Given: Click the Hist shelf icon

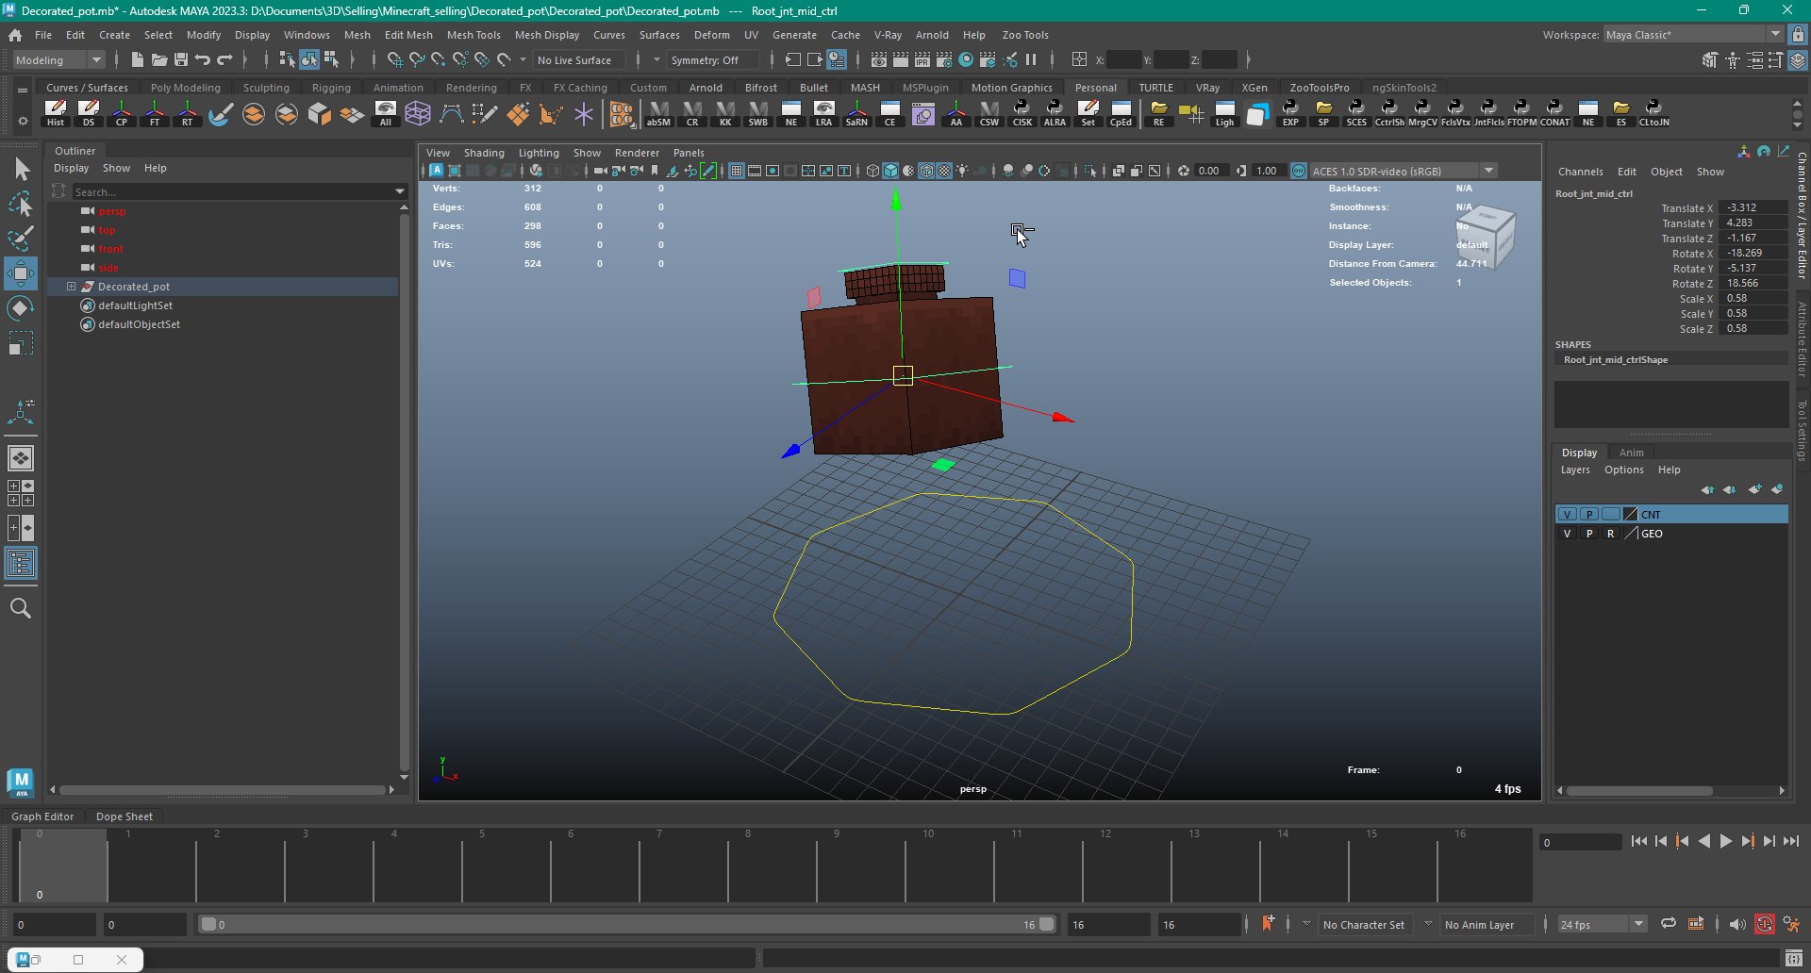Looking at the screenshot, I should pos(56,113).
